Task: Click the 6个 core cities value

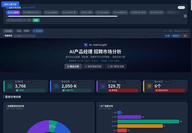Action: pyautogui.click(x=158, y=86)
